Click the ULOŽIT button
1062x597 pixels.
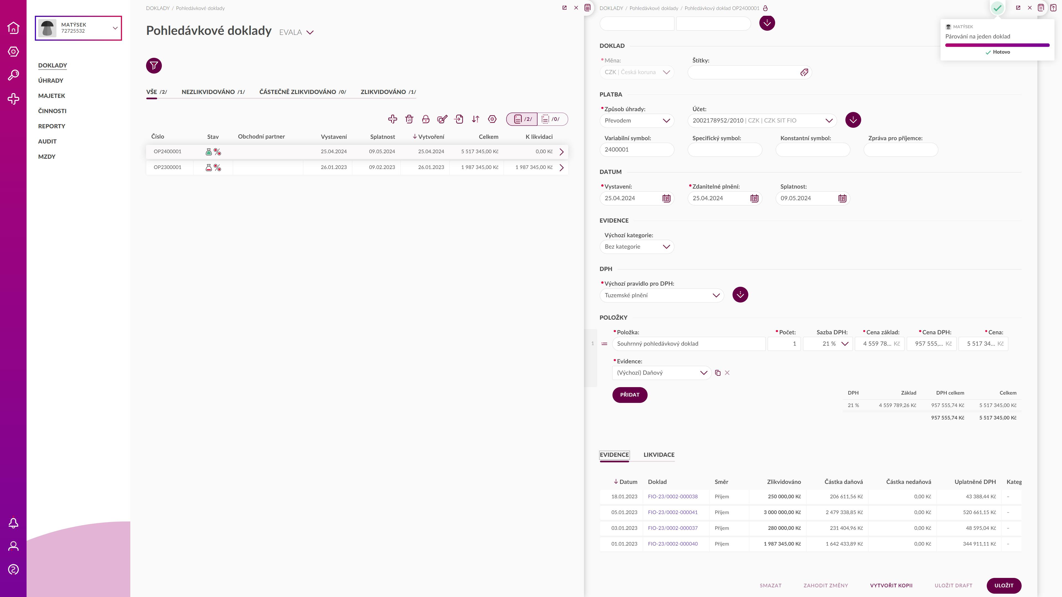(1003, 585)
